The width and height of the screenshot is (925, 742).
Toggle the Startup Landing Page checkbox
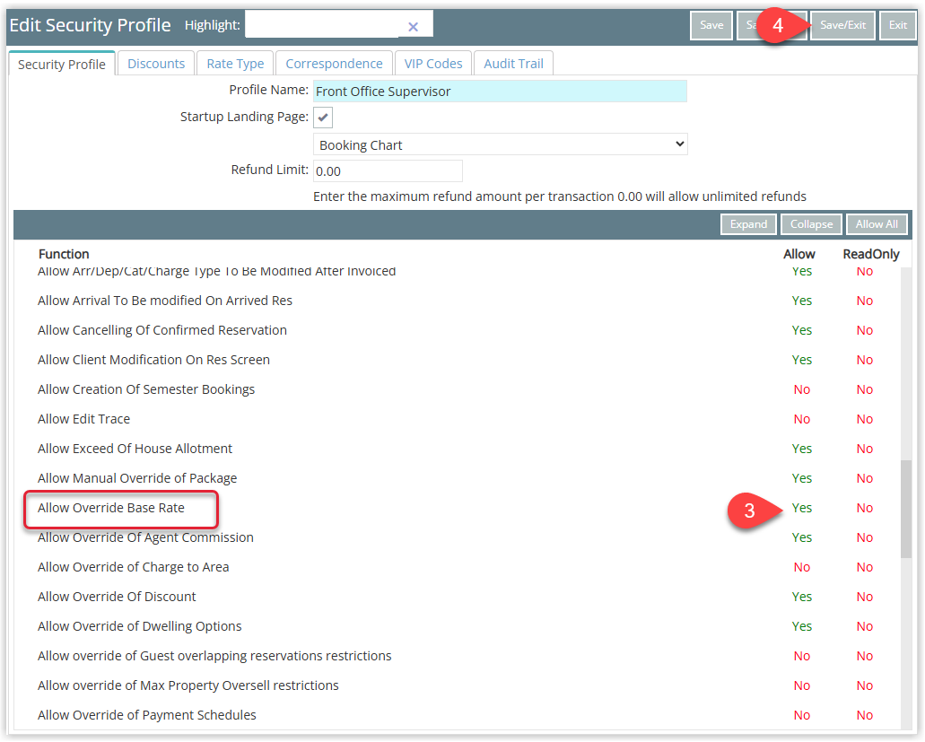(x=323, y=118)
